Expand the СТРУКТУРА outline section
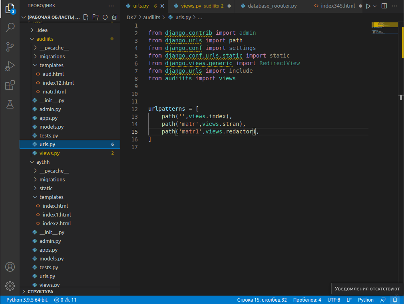The height and width of the screenshot is (304, 404). coord(40,292)
